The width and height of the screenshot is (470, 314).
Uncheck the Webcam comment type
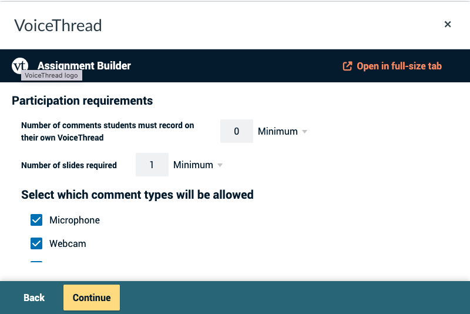click(36, 243)
